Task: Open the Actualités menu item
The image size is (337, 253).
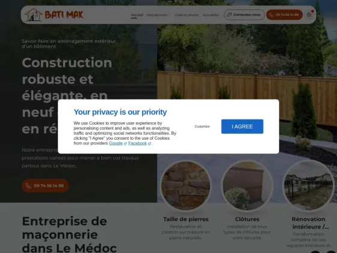Action: (211, 15)
